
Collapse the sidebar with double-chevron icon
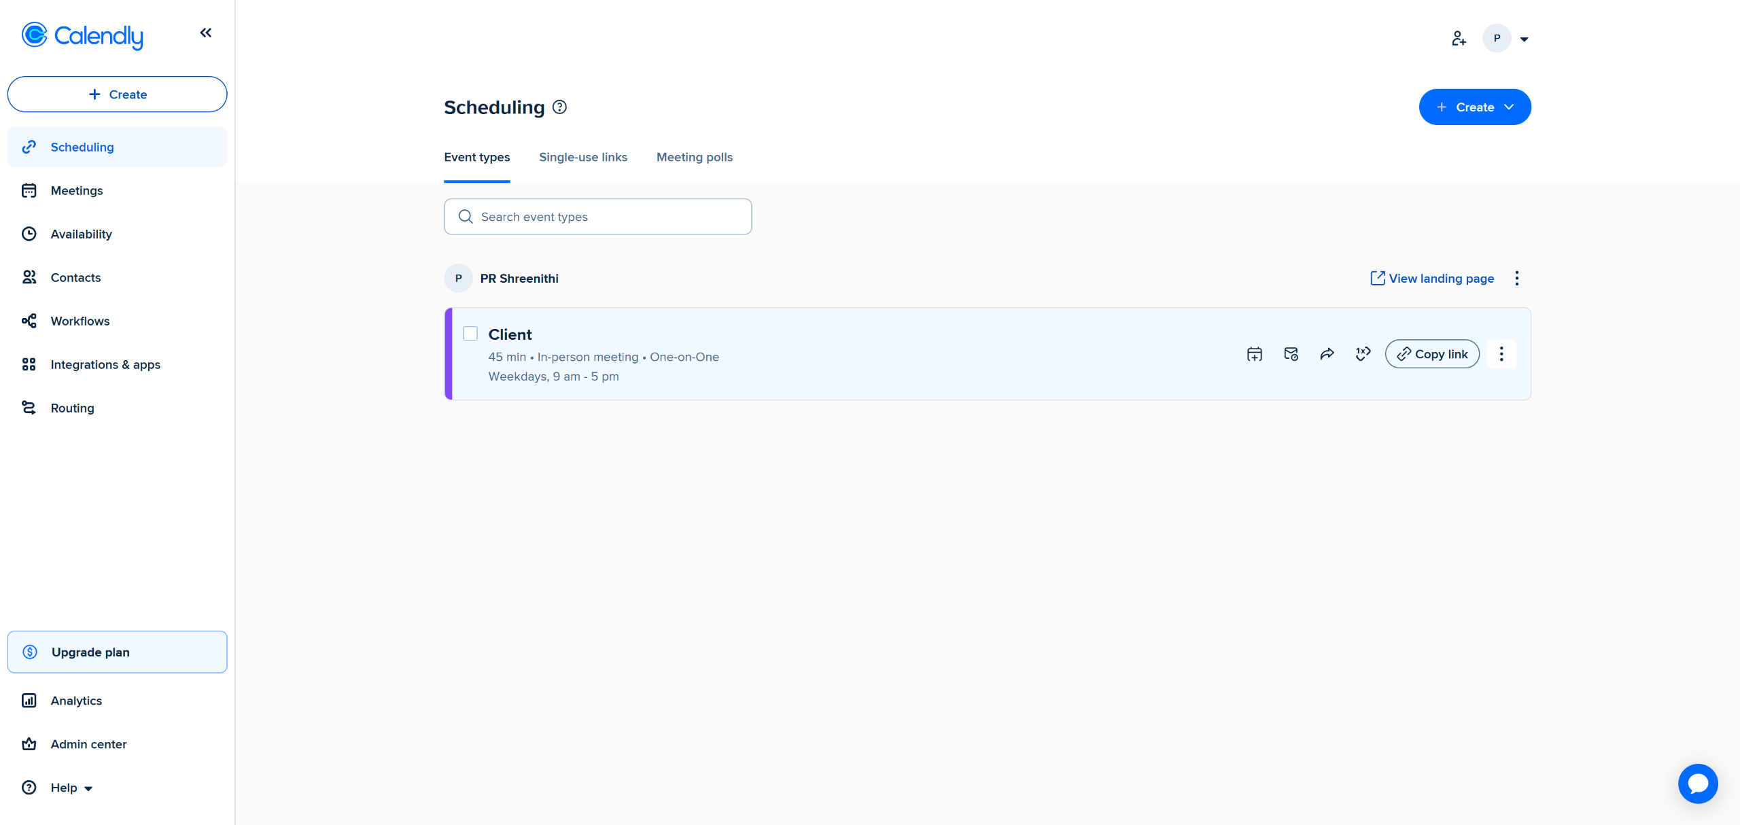pos(205,33)
